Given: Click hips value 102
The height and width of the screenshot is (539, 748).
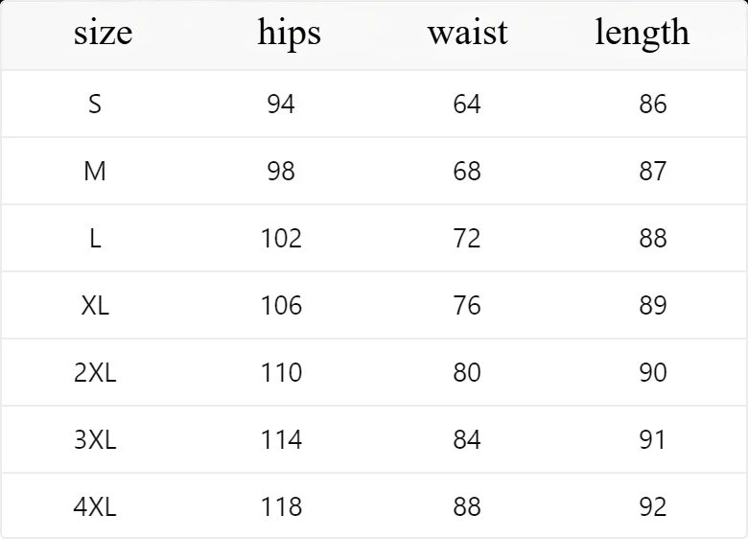Looking at the screenshot, I should pyautogui.click(x=281, y=238).
